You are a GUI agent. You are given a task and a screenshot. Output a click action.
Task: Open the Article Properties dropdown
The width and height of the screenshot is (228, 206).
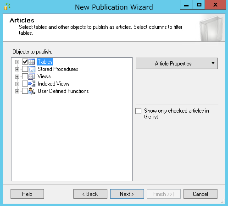point(177,63)
